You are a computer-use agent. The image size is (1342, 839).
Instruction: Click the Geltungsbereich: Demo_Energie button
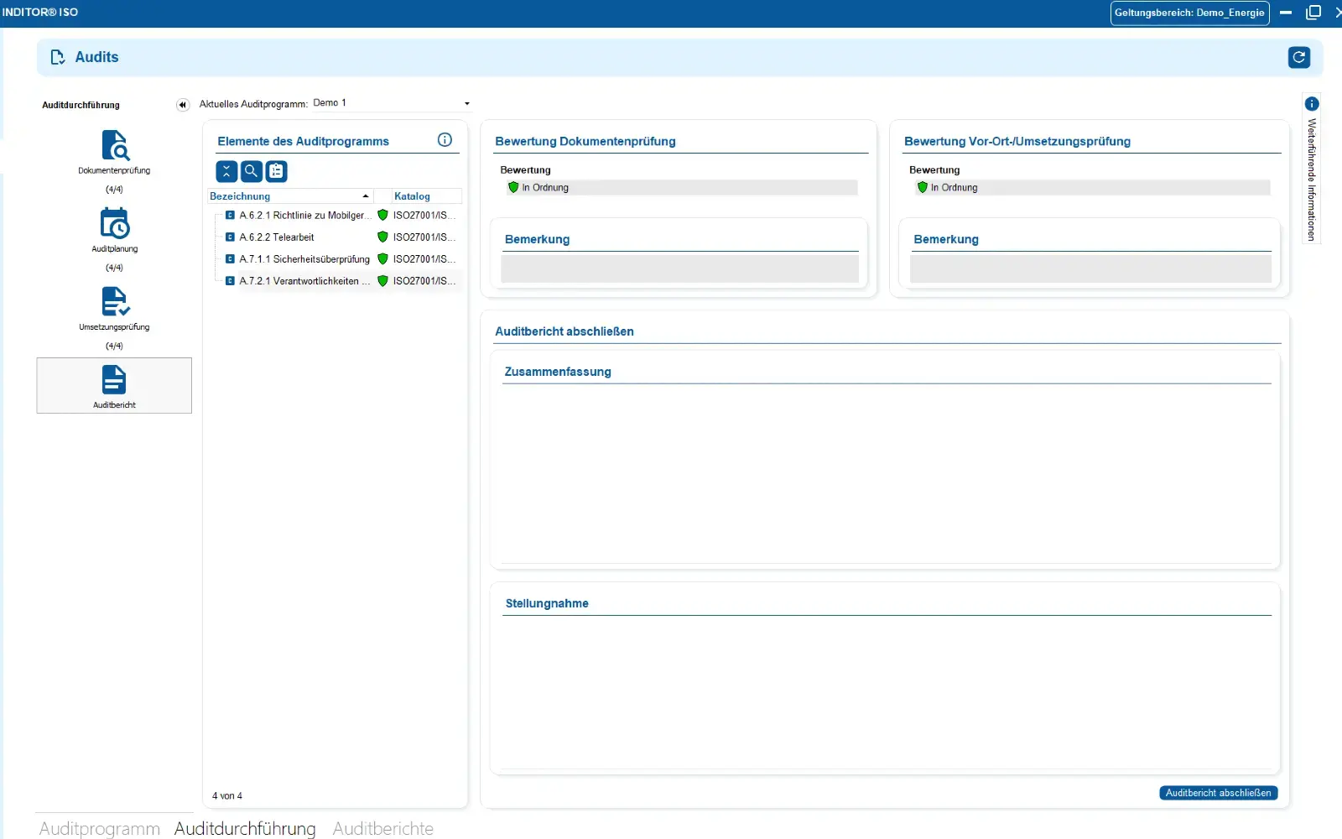1189,13
